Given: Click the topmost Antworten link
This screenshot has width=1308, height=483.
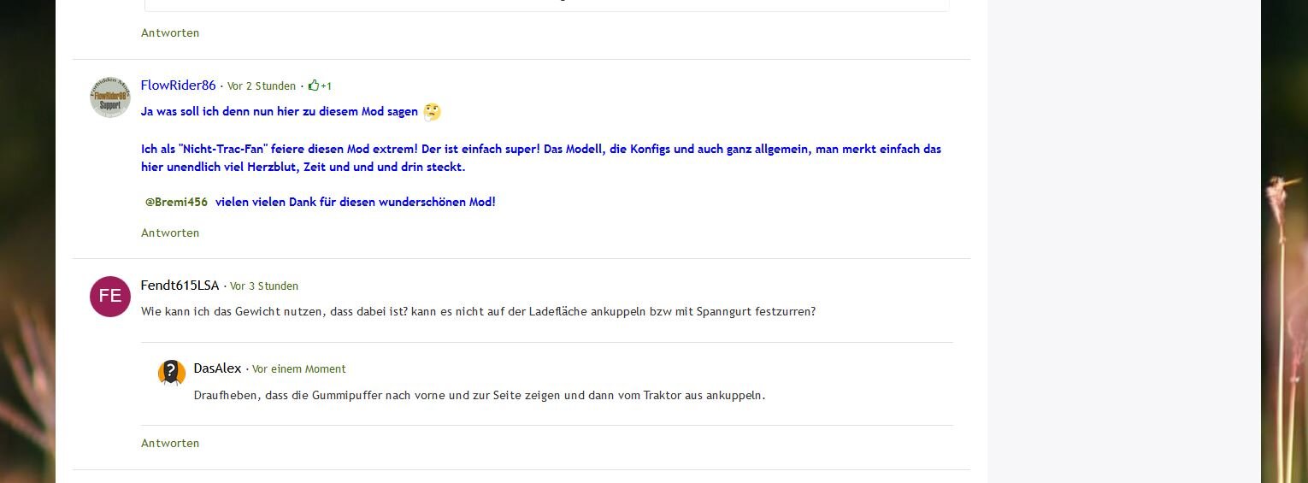Looking at the screenshot, I should pyautogui.click(x=170, y=32).
